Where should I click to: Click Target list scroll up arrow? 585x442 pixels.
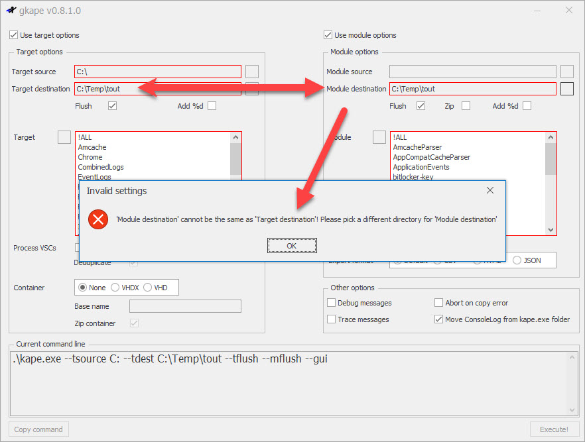point(235,138)
